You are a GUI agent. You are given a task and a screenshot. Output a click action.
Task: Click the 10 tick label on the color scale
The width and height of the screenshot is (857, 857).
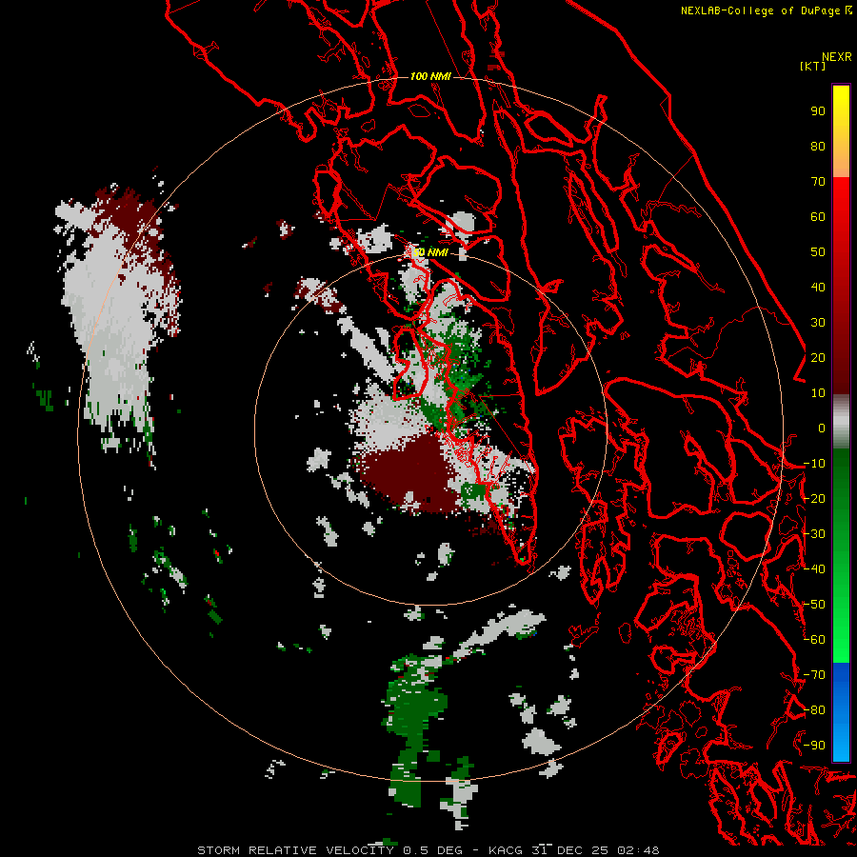point(818,393)
